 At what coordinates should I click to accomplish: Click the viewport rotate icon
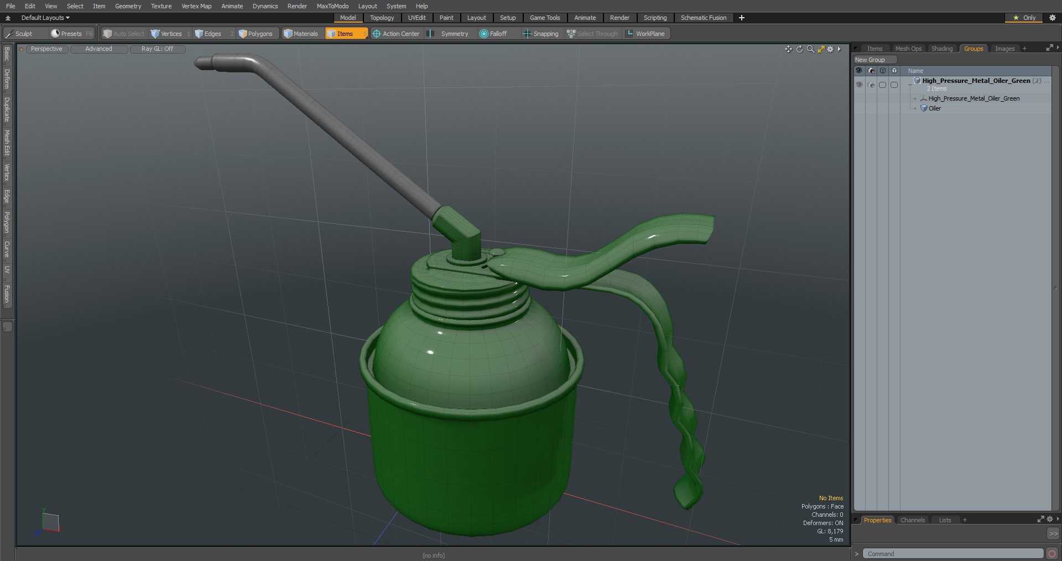(799, 49)
